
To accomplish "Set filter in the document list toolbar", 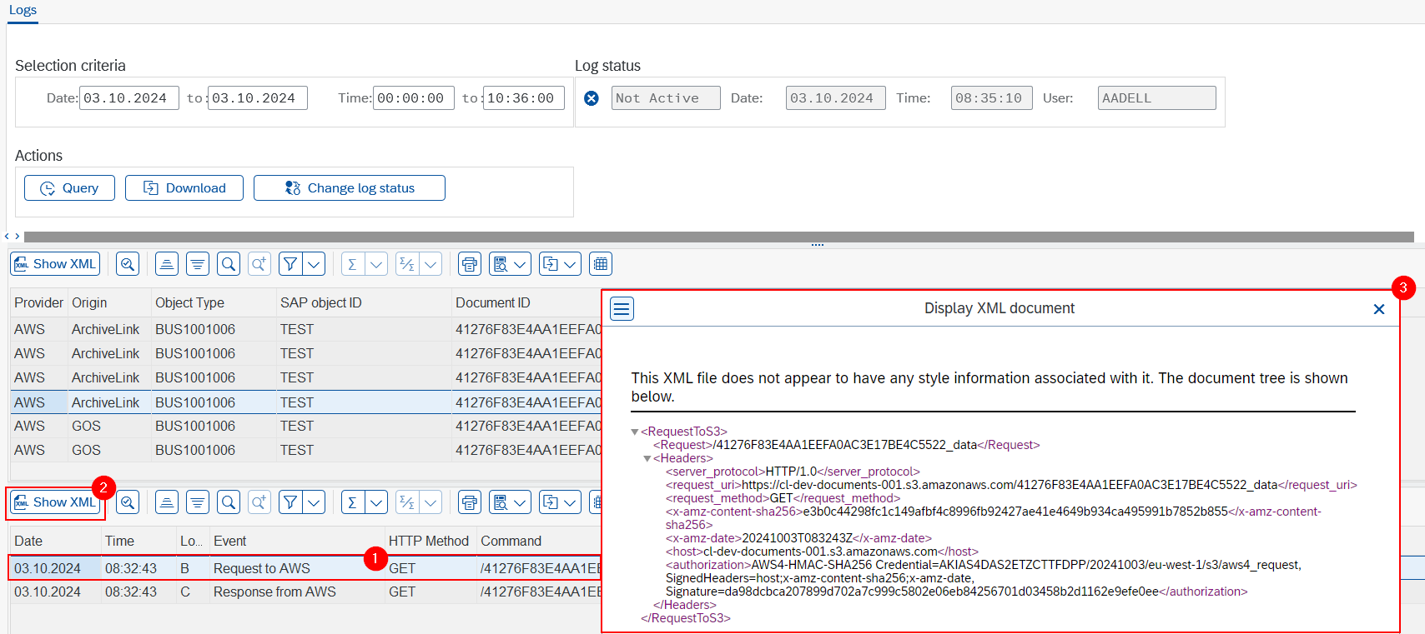I will coord(290,264).
